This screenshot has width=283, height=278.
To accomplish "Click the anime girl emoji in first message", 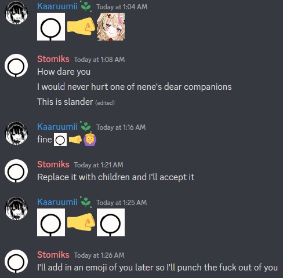I will pos(111,27).
